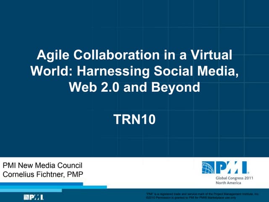Click the large PMI logo in footer

coord(225,168)
